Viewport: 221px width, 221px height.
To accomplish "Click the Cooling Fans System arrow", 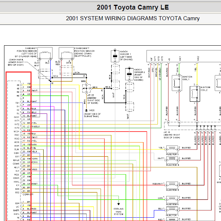I will coord(119,204).
